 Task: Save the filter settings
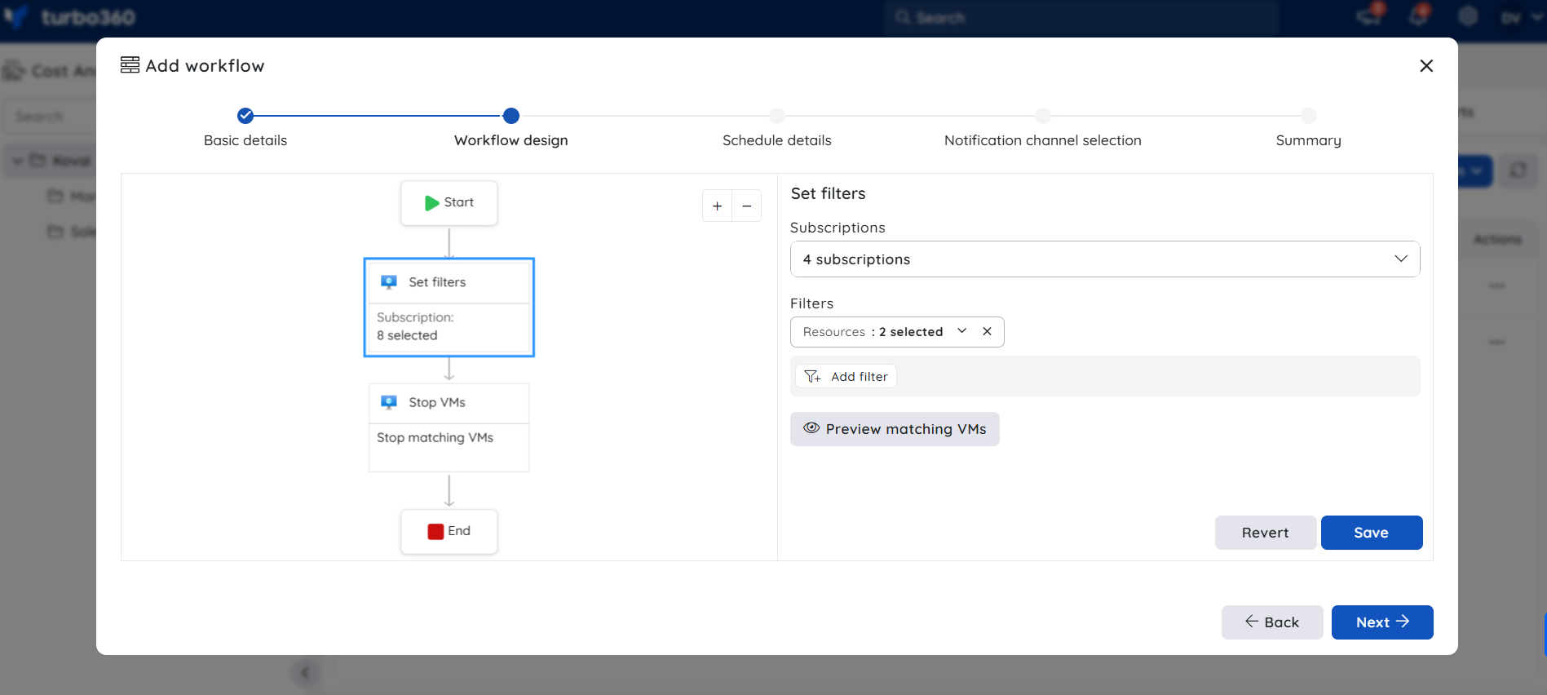point(1372,533)
